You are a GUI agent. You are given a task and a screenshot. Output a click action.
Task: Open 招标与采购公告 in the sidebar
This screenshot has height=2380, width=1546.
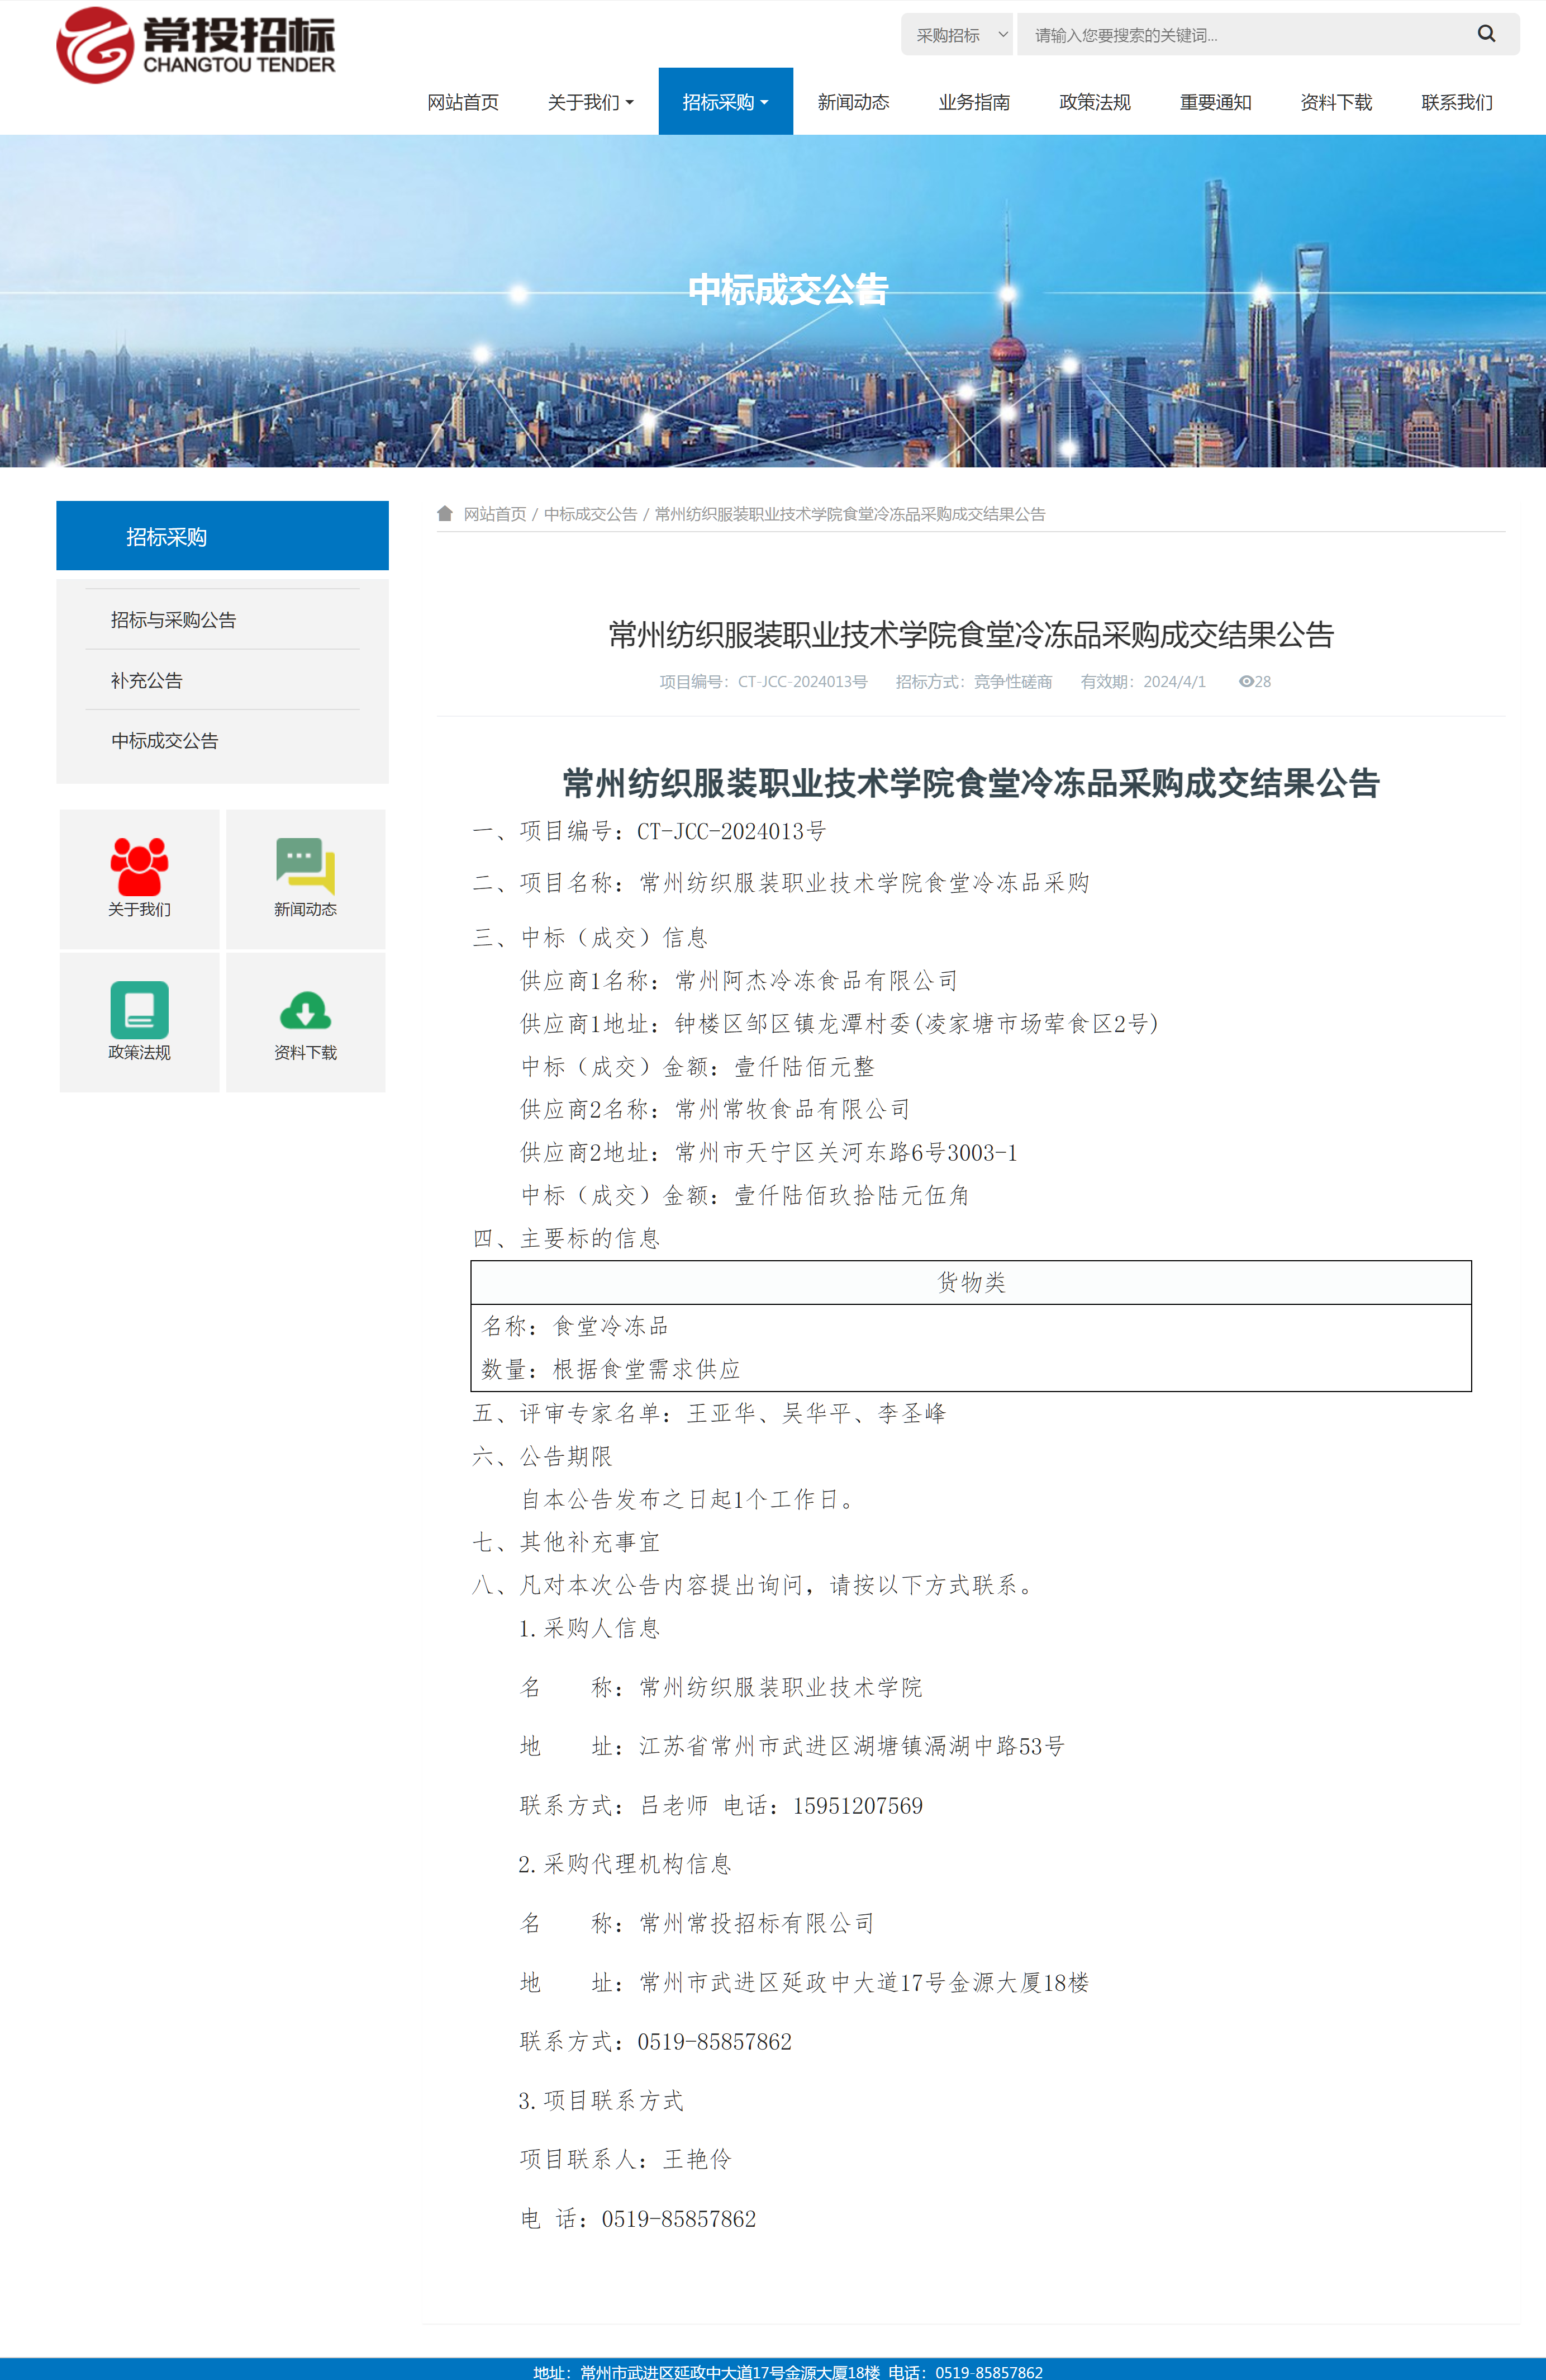click(x=173, y=620)
